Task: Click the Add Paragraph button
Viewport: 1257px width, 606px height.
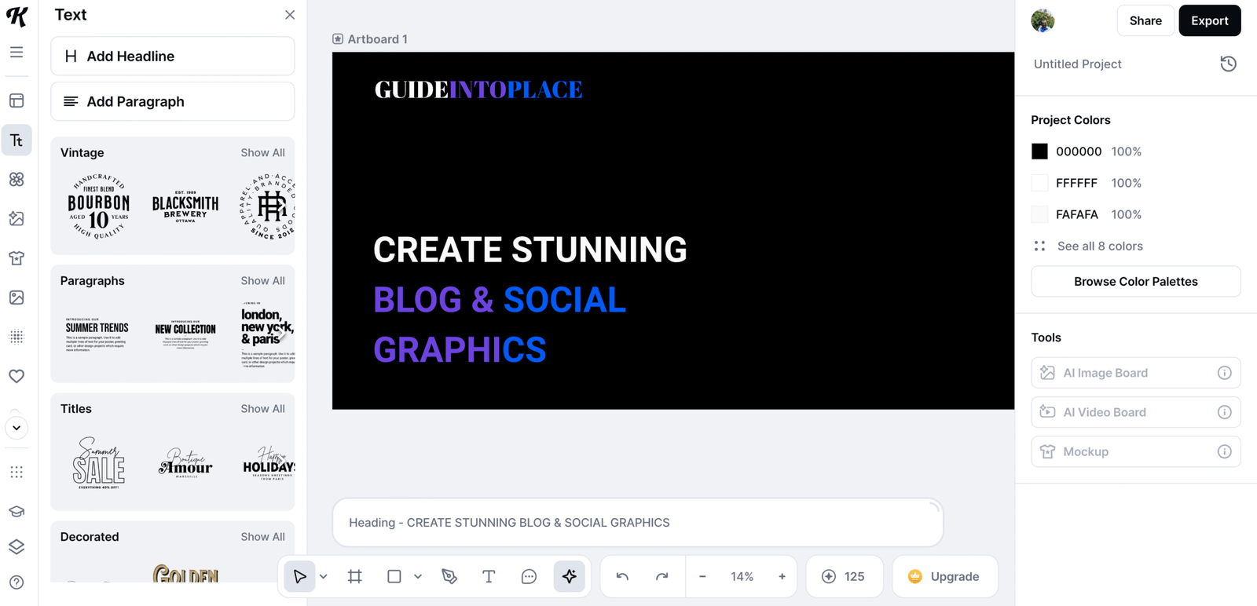Action: 173,101
